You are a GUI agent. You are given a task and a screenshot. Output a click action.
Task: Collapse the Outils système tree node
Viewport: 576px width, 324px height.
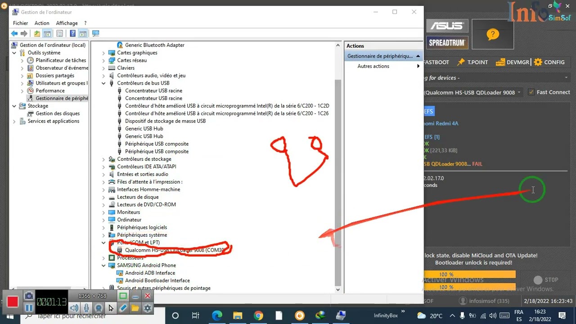14,53
